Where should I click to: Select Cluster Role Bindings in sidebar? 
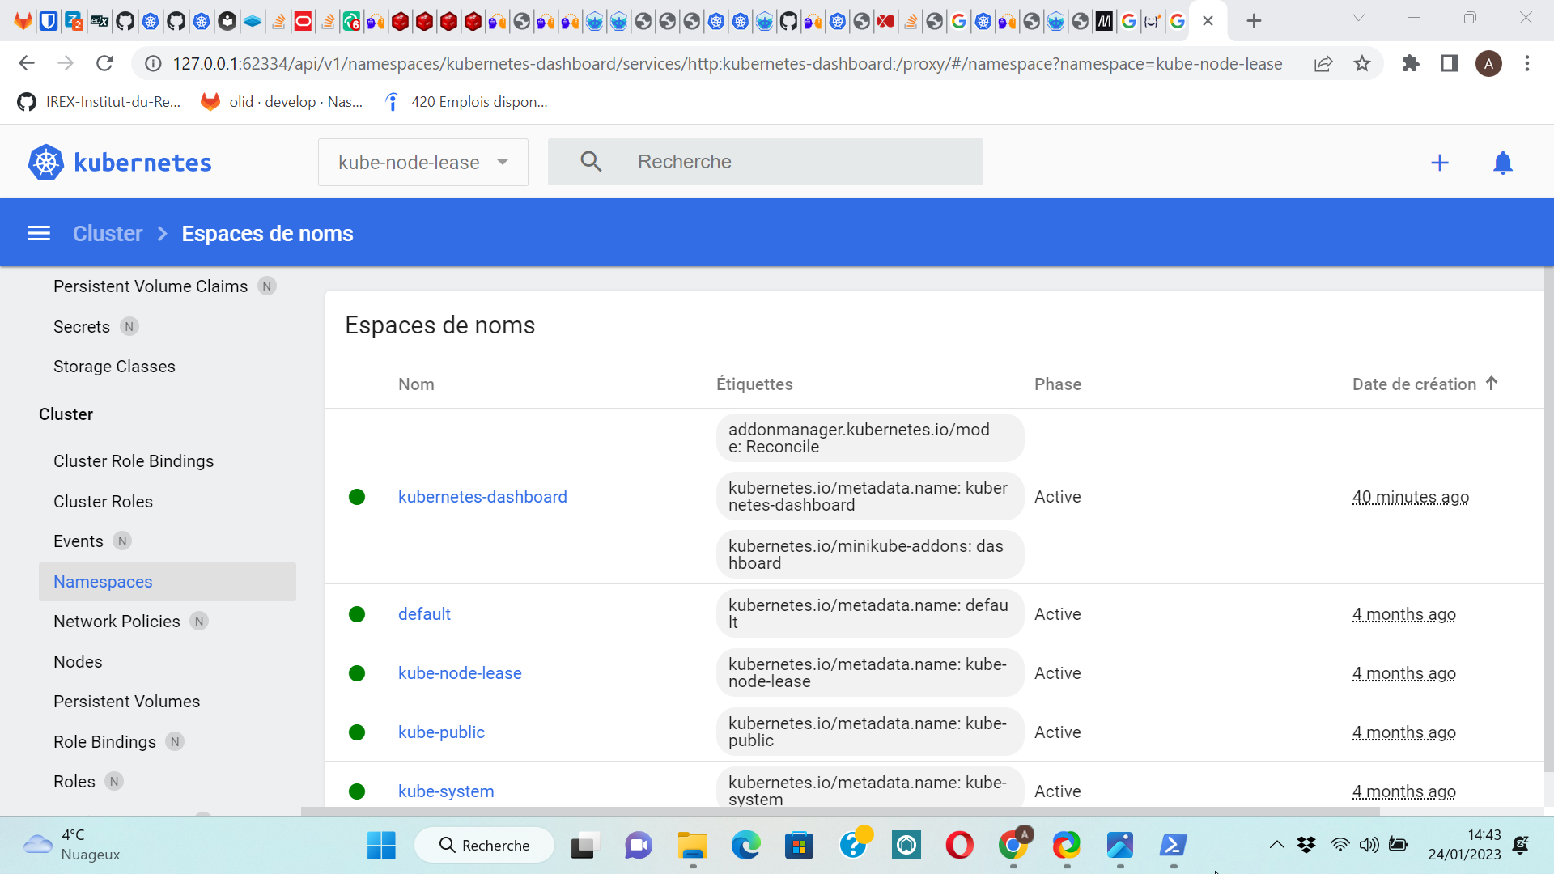click(x=134, y=461)
